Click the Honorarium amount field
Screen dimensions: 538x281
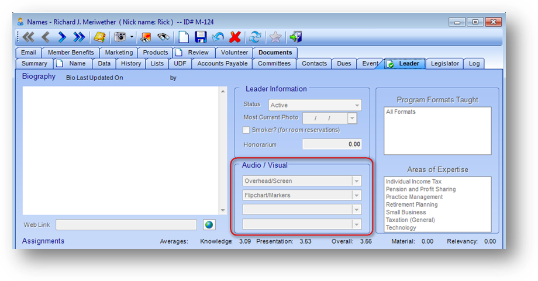pyautogui.click(x=332, y=144)
